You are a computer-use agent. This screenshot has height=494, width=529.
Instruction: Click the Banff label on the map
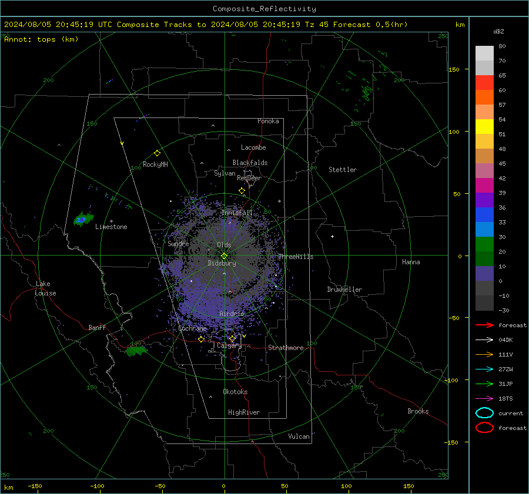97,327
